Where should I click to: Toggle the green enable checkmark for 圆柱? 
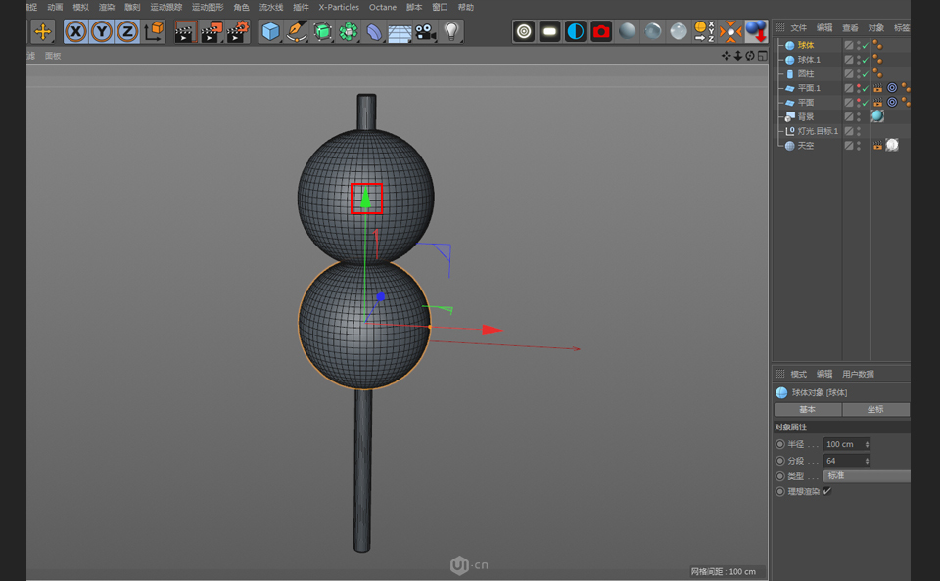[x=865, y=73]
